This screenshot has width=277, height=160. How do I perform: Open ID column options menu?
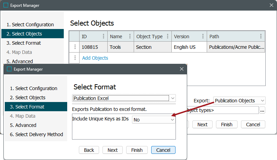tap(104, 37)
